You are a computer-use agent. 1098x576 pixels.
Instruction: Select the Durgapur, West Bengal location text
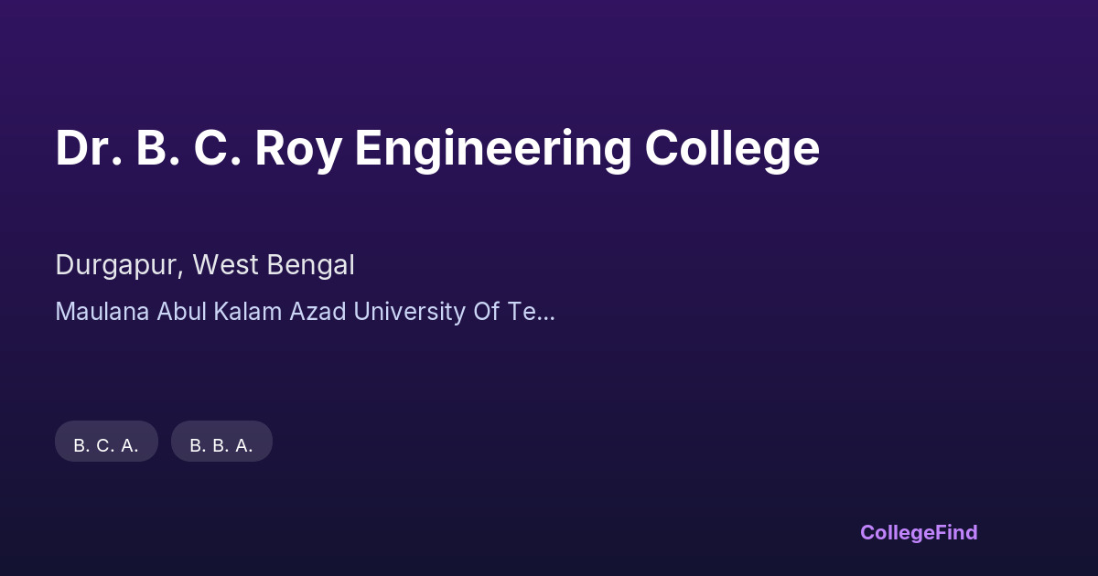pos(205,265)
